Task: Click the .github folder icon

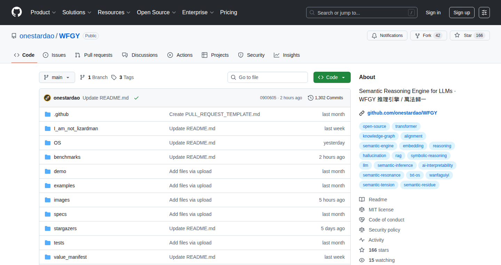Action: click(x=48, y=114)
